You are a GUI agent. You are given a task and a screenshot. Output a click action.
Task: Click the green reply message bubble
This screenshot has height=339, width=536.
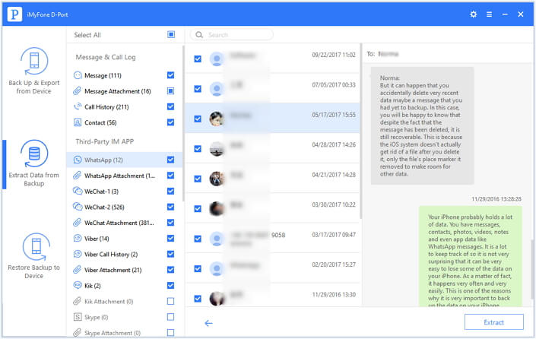point(471,256)
